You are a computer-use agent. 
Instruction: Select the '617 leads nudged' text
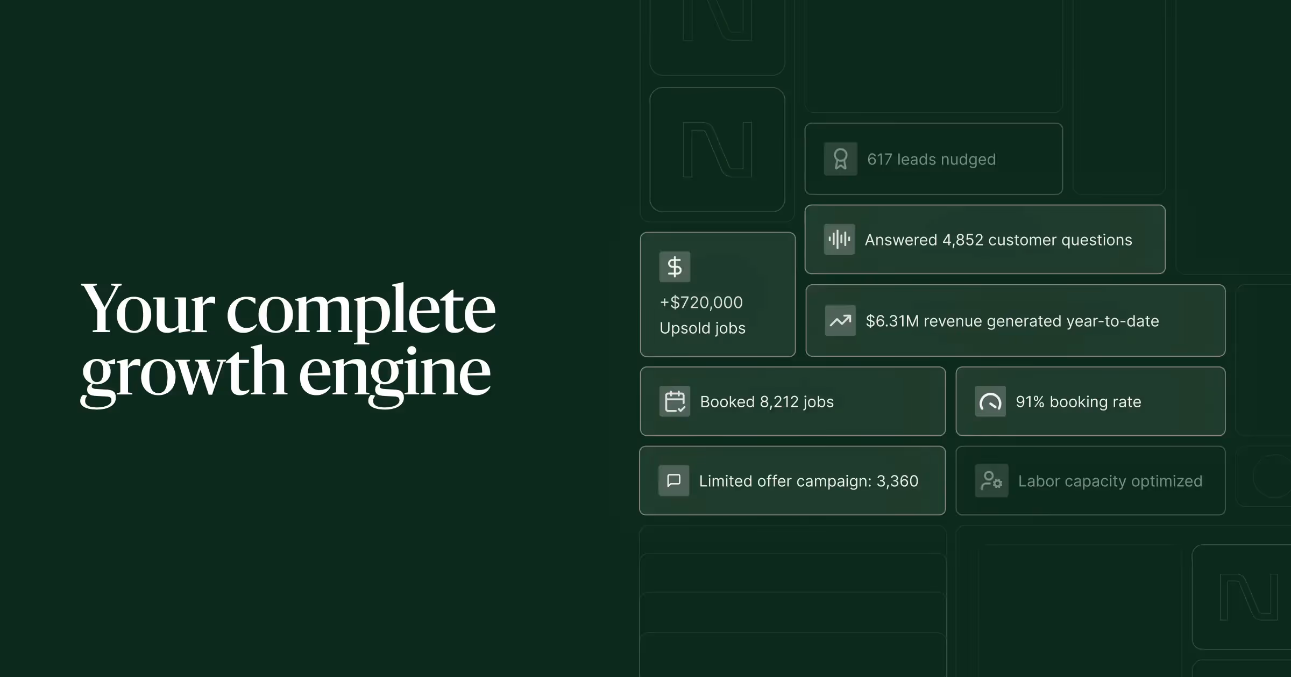[x=931, y=160]
